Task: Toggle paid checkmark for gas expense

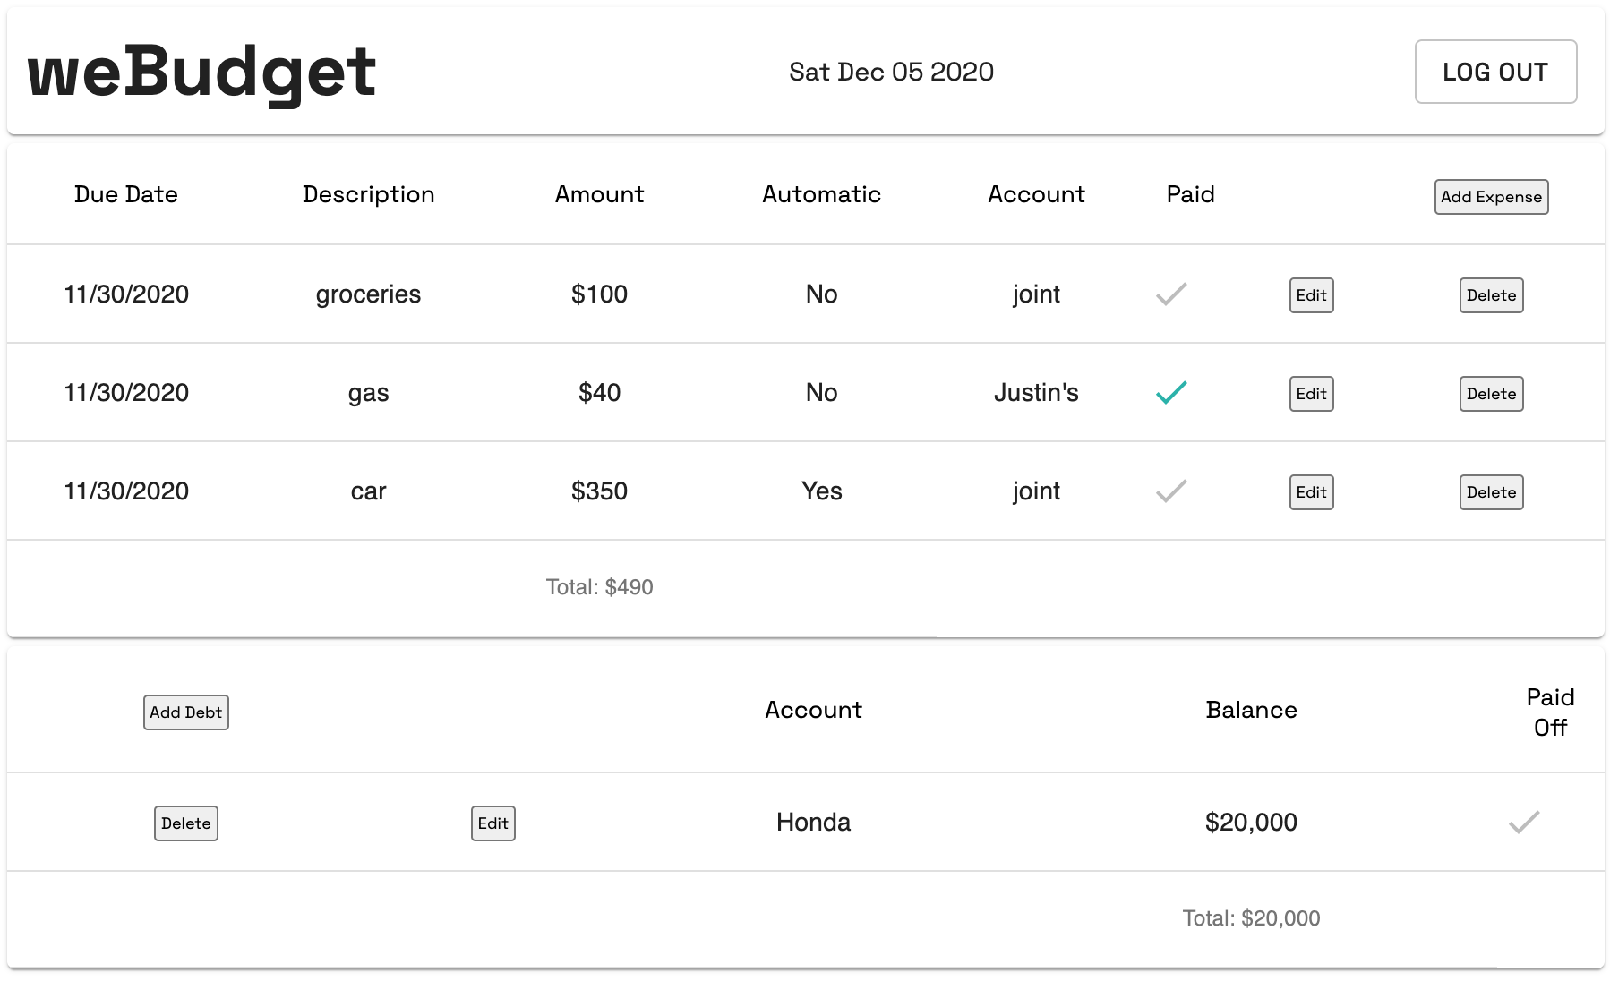Action: point(1171,393)
